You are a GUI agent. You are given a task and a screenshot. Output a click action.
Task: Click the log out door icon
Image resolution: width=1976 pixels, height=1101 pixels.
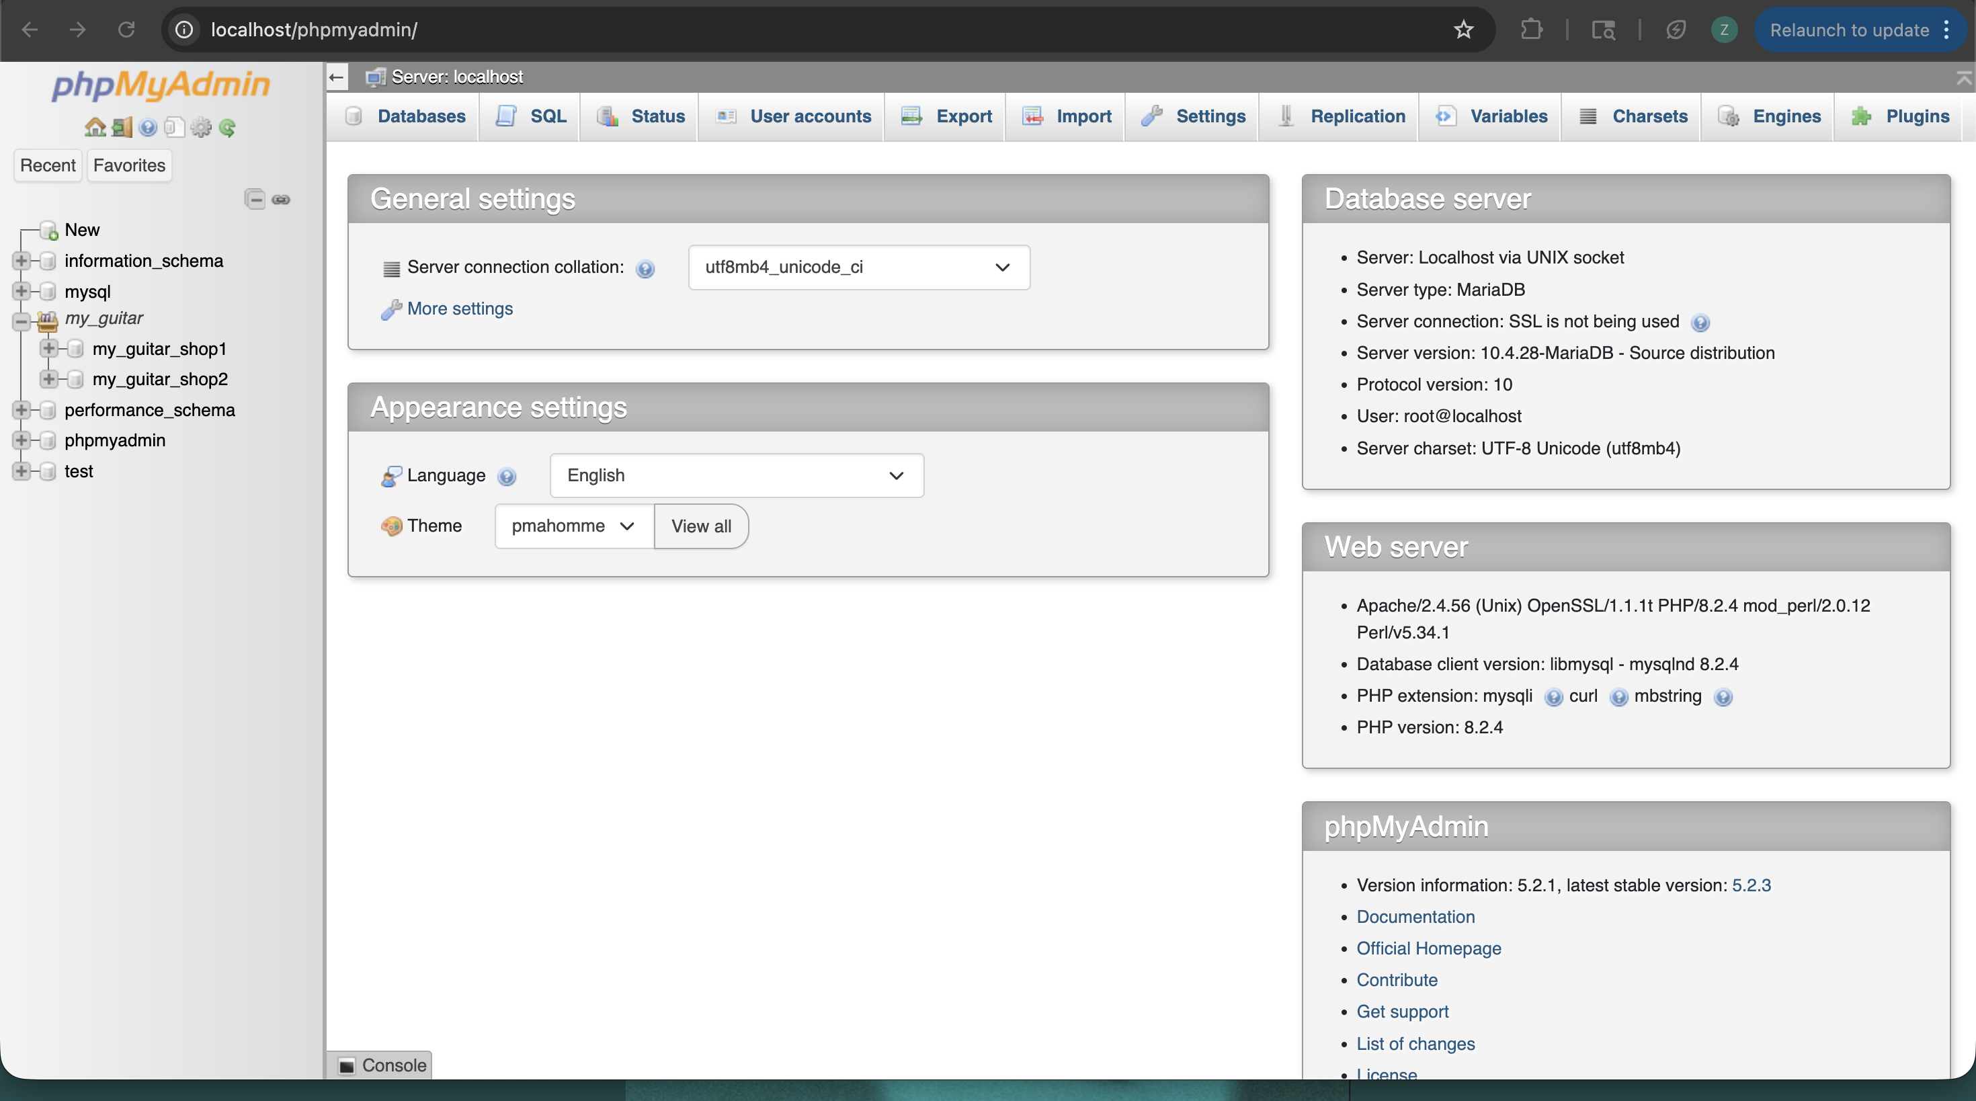(x=122, y=127)
